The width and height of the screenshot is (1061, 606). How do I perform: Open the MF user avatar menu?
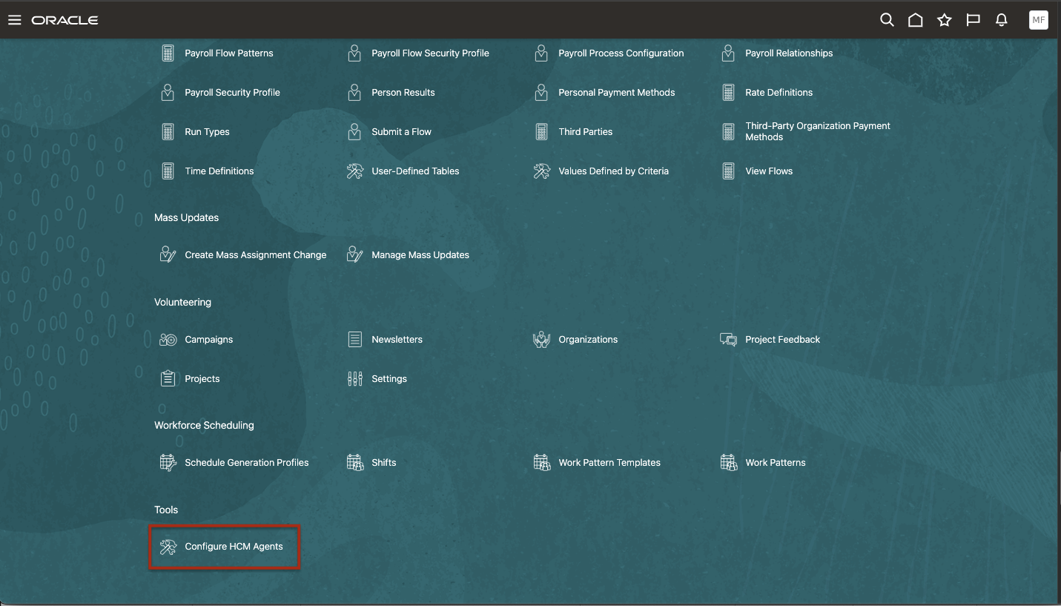point(1039,20)
